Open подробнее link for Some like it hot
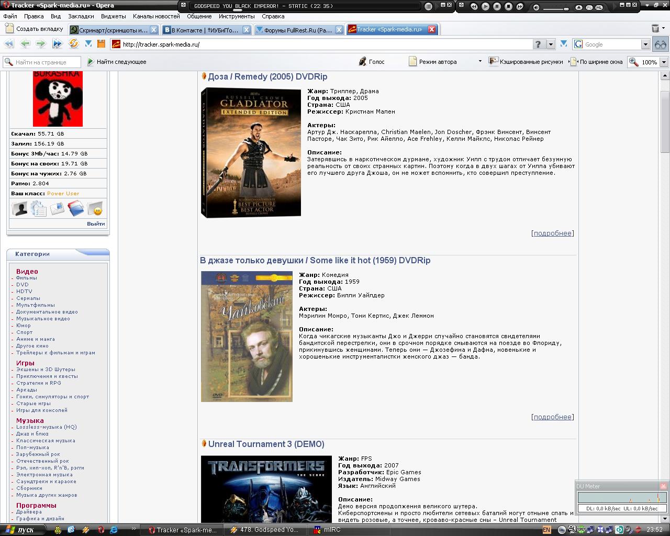 point(552,417)
